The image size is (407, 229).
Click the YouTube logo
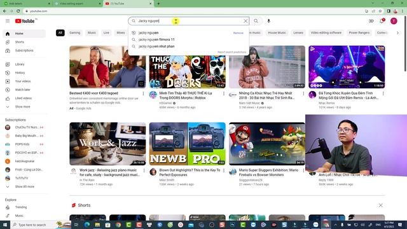(25, 21)
